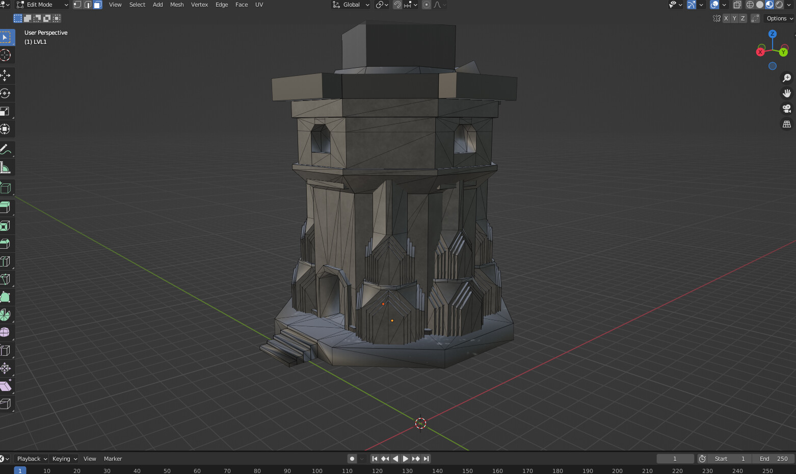Activate the Annotate tool
Viewport: 796px width, 474px height.
tap(6, 148)
